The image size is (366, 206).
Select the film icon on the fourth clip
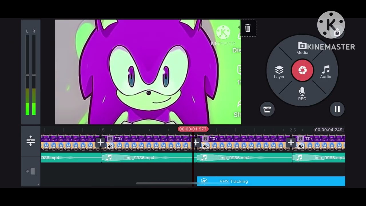coord(301,138)
